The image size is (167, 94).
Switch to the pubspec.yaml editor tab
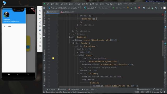(67, 12)
